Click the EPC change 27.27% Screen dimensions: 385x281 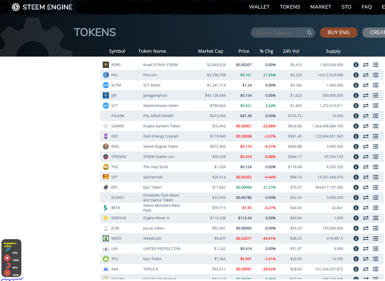tap(269, 187)
